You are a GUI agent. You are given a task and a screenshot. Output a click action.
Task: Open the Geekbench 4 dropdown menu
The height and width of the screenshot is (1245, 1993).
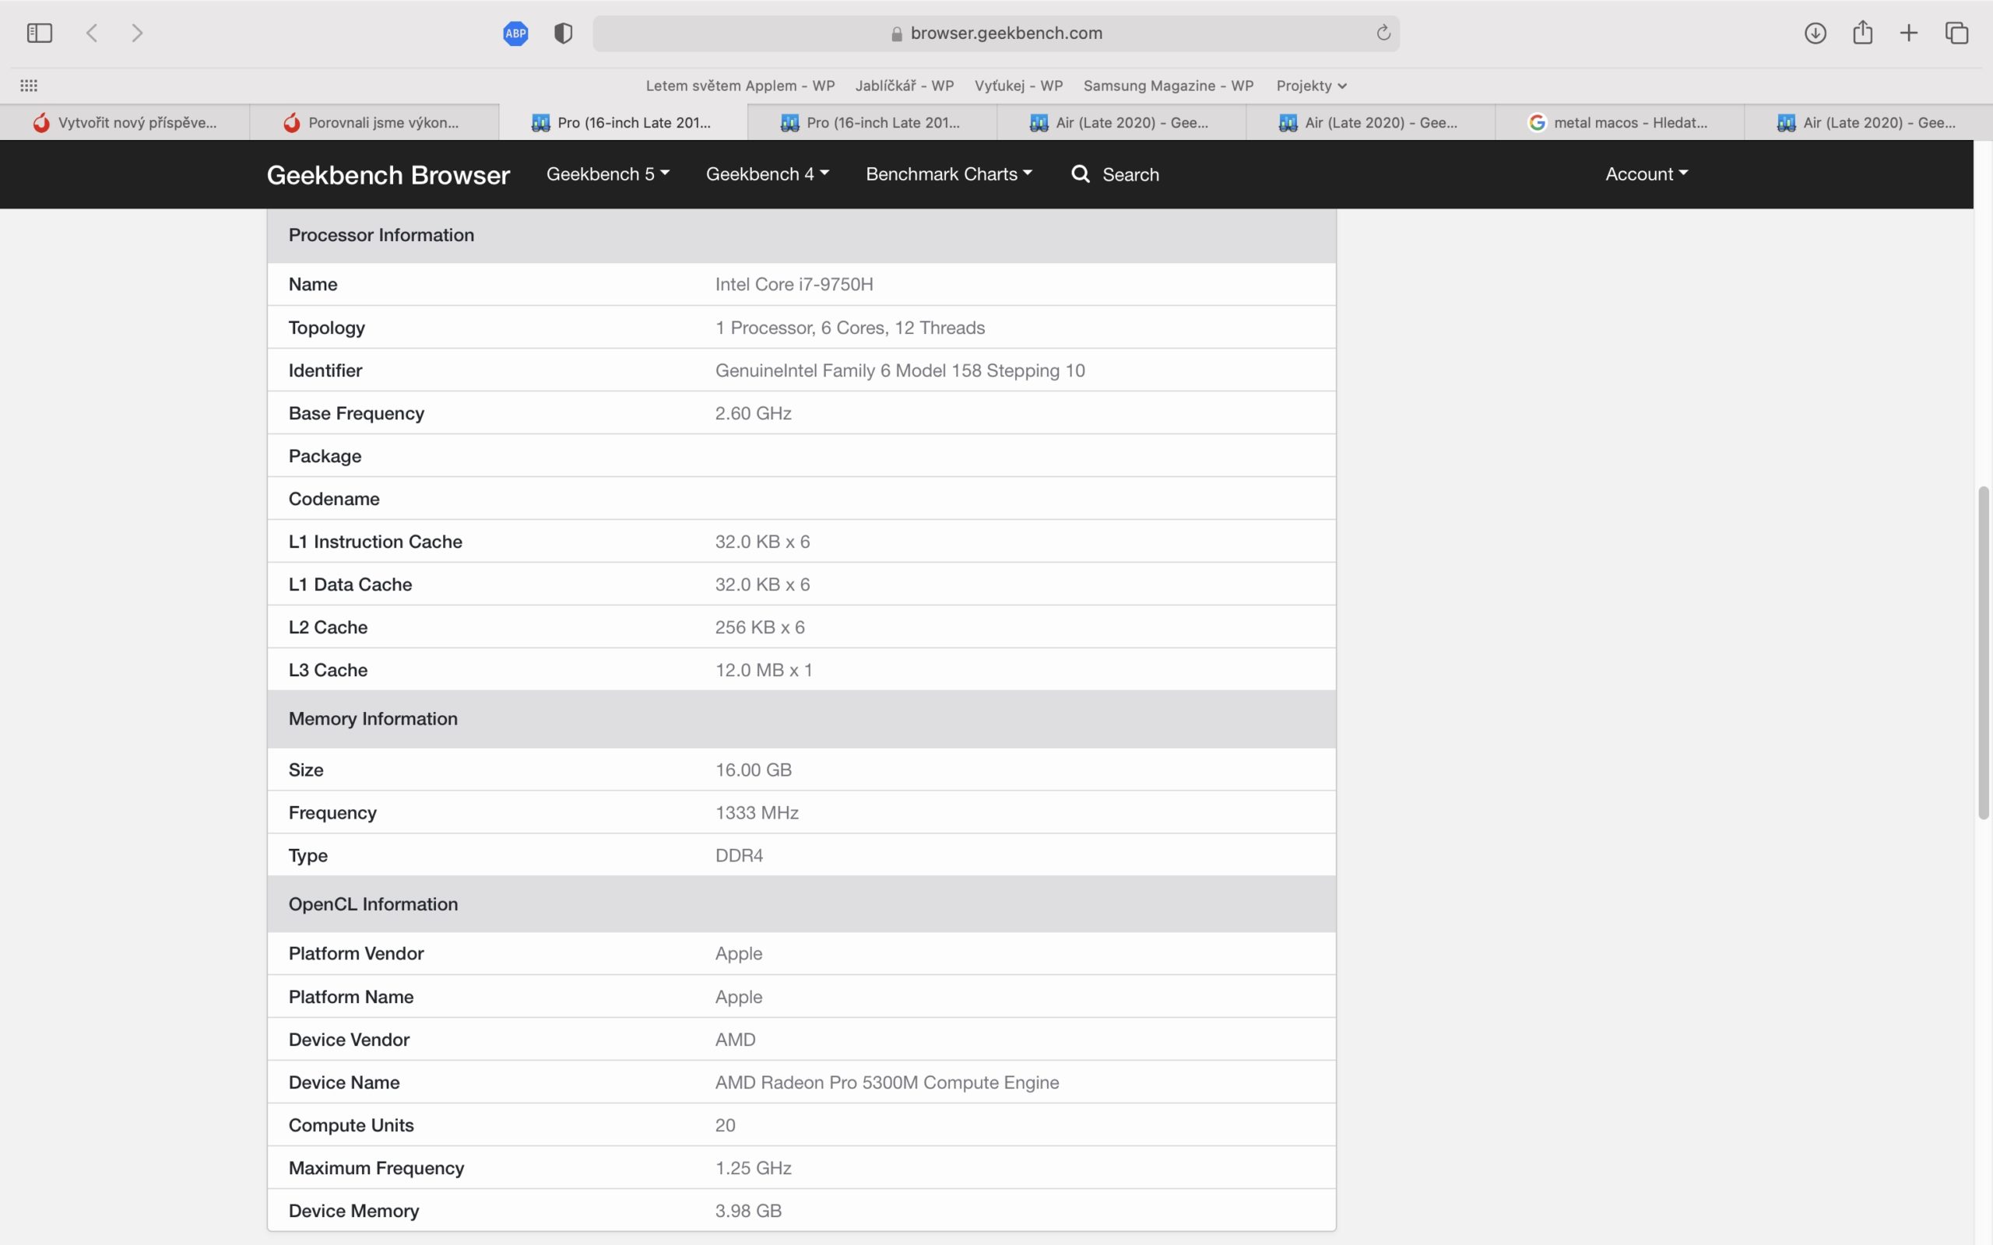[768, 174]
